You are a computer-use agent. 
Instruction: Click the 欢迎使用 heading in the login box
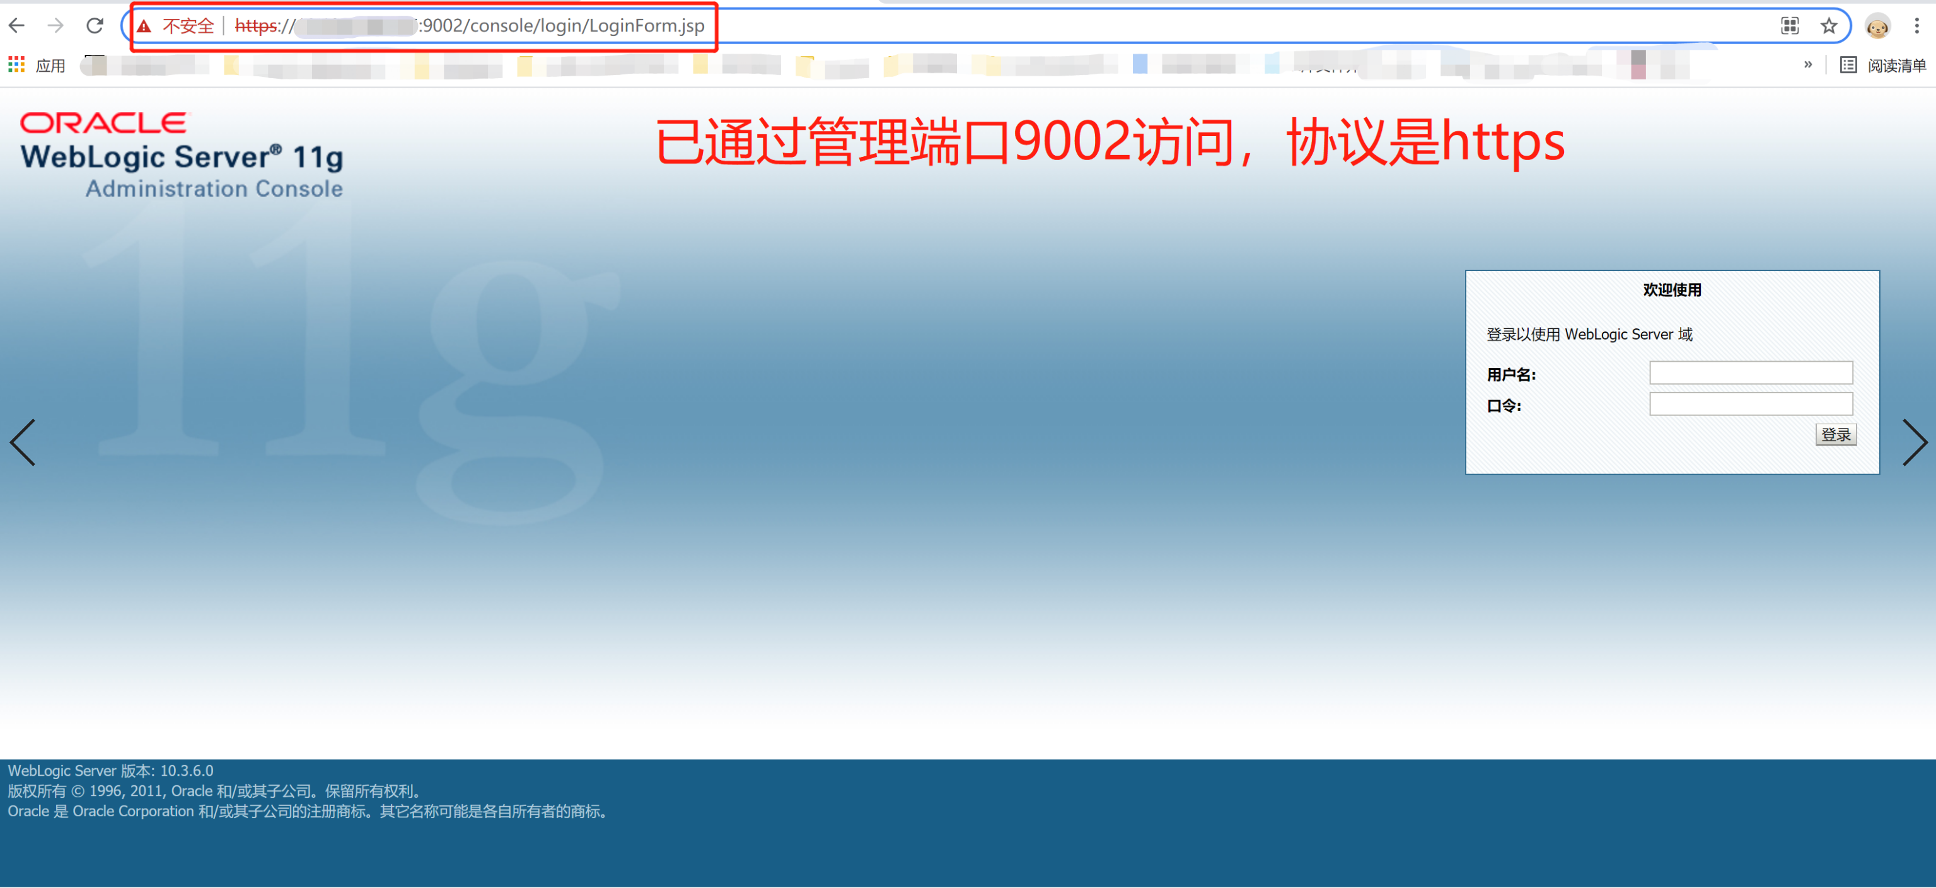pos(1672,290)
